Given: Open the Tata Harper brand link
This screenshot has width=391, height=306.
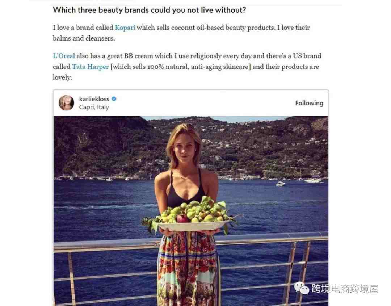Looking at the screenshot, I should click(x=91, y=67).
